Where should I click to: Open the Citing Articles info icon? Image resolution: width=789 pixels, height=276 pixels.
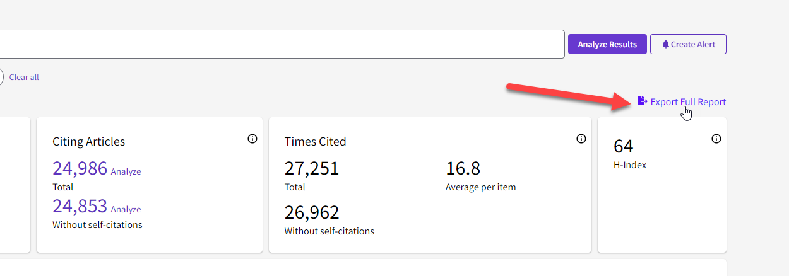click(x=252, y=139)
